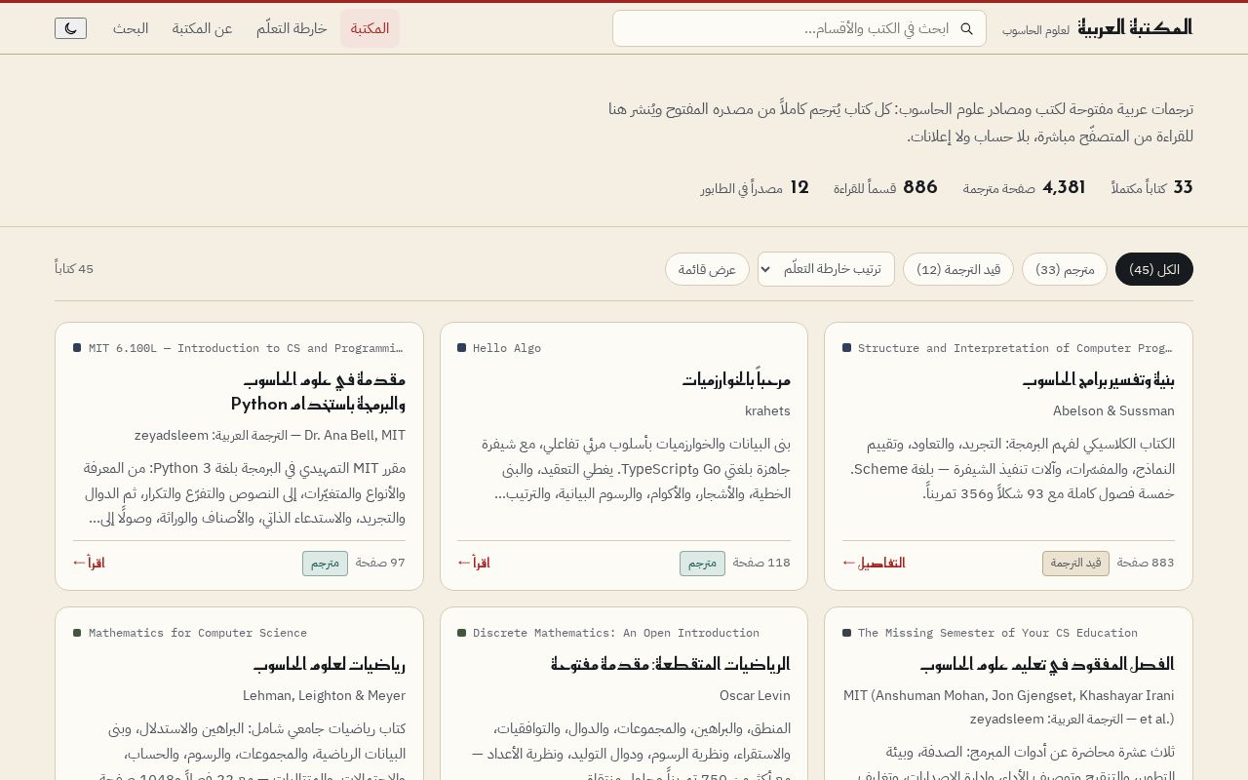Screen dimensions: 1248x780
Task: Click 12 مصدراً في الطابور statistic
Action: click(755, 187)
